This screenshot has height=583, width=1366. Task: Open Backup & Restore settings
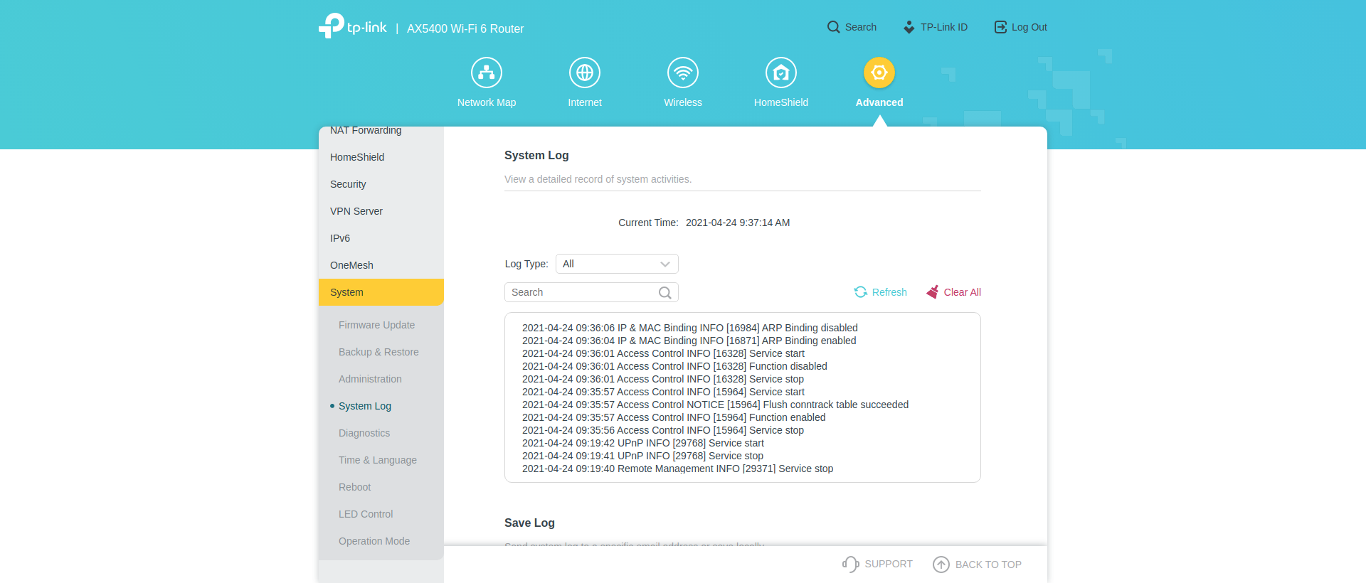coord(378,352)
